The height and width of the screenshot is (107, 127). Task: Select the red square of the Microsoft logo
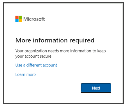coord(17,17)
